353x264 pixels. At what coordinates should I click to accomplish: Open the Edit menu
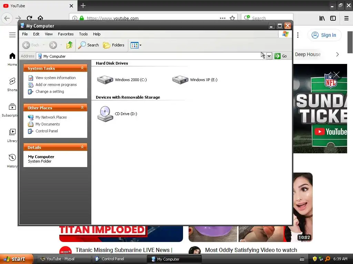[36, 34]
